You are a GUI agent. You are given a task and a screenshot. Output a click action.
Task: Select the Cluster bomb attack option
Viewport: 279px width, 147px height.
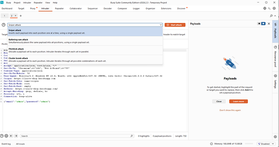pyautogui.click(x=85, y=59)
